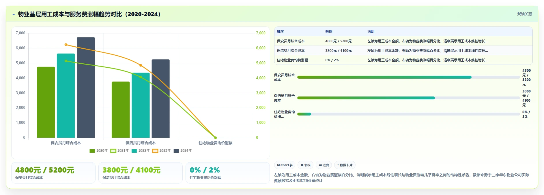Toggle the 2022年 legend series
Image resolution: width=544 pixels, height=195 pixels.
pos(141,151)
